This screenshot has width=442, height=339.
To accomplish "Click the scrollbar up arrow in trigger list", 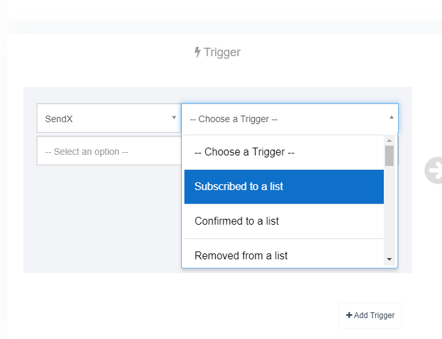I will coord(389,140).
